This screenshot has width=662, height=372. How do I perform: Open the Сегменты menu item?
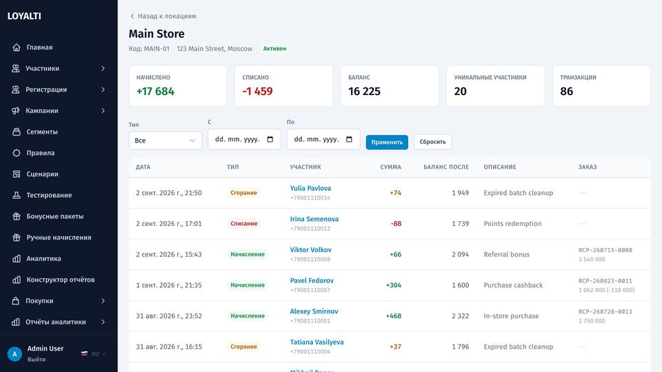59,132
